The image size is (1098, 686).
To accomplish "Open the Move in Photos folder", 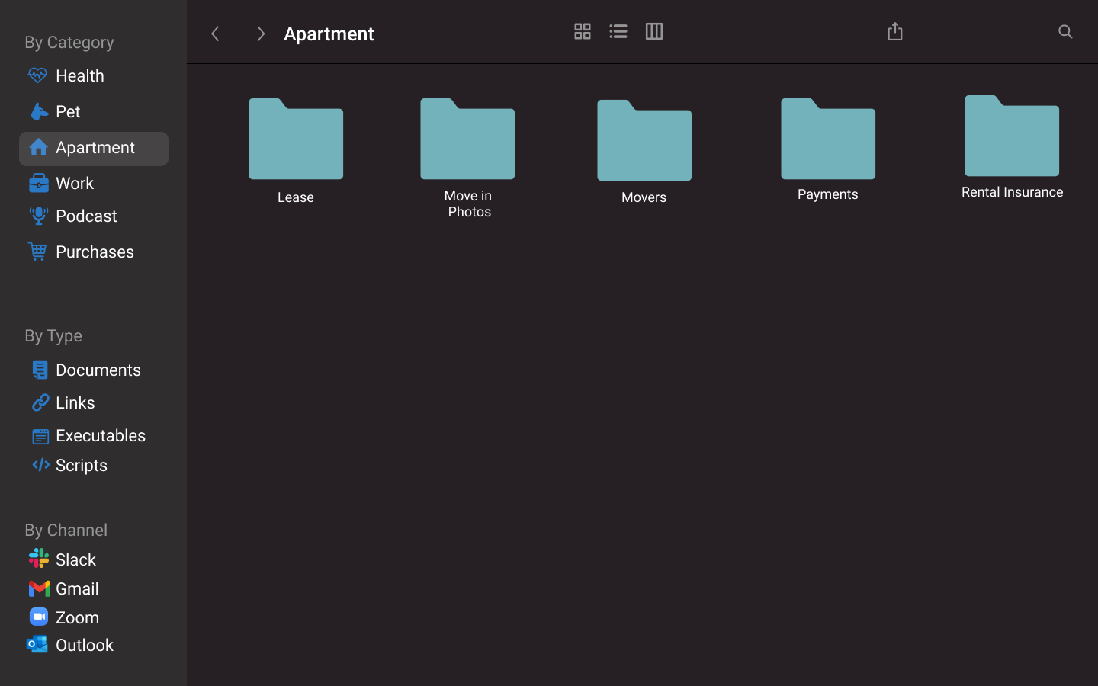I will coord(467,139).
